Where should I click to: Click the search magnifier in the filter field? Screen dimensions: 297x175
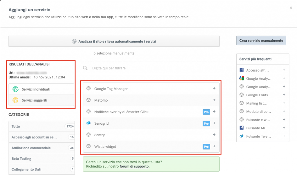[x=85, y=68]
